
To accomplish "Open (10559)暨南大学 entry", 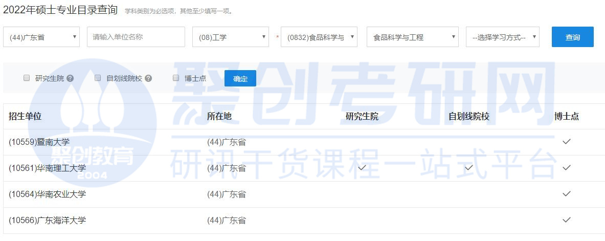I will point(39,142).
